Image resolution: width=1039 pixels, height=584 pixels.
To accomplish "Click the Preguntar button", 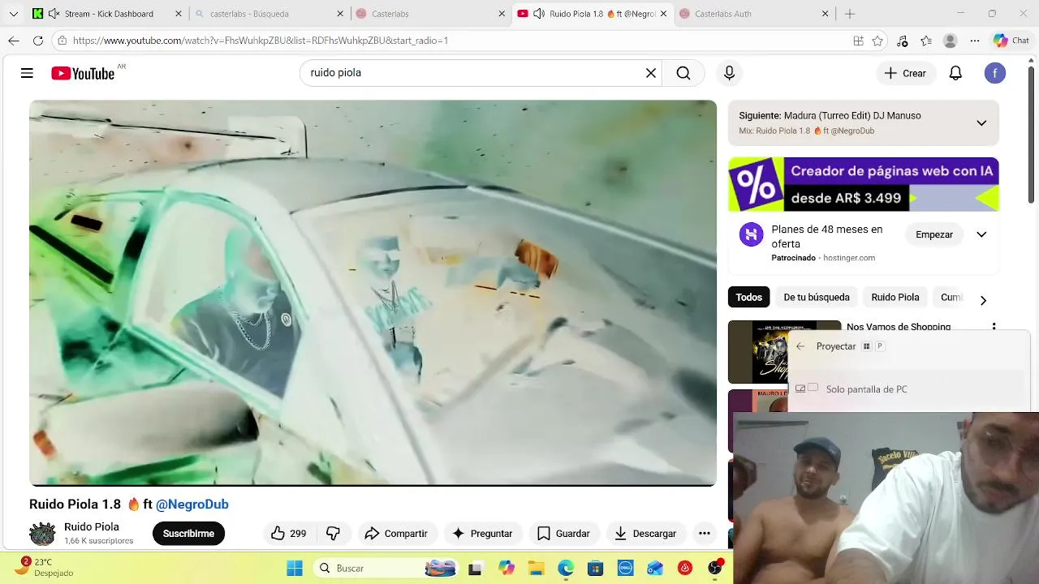I will click(x=482, y=533).
